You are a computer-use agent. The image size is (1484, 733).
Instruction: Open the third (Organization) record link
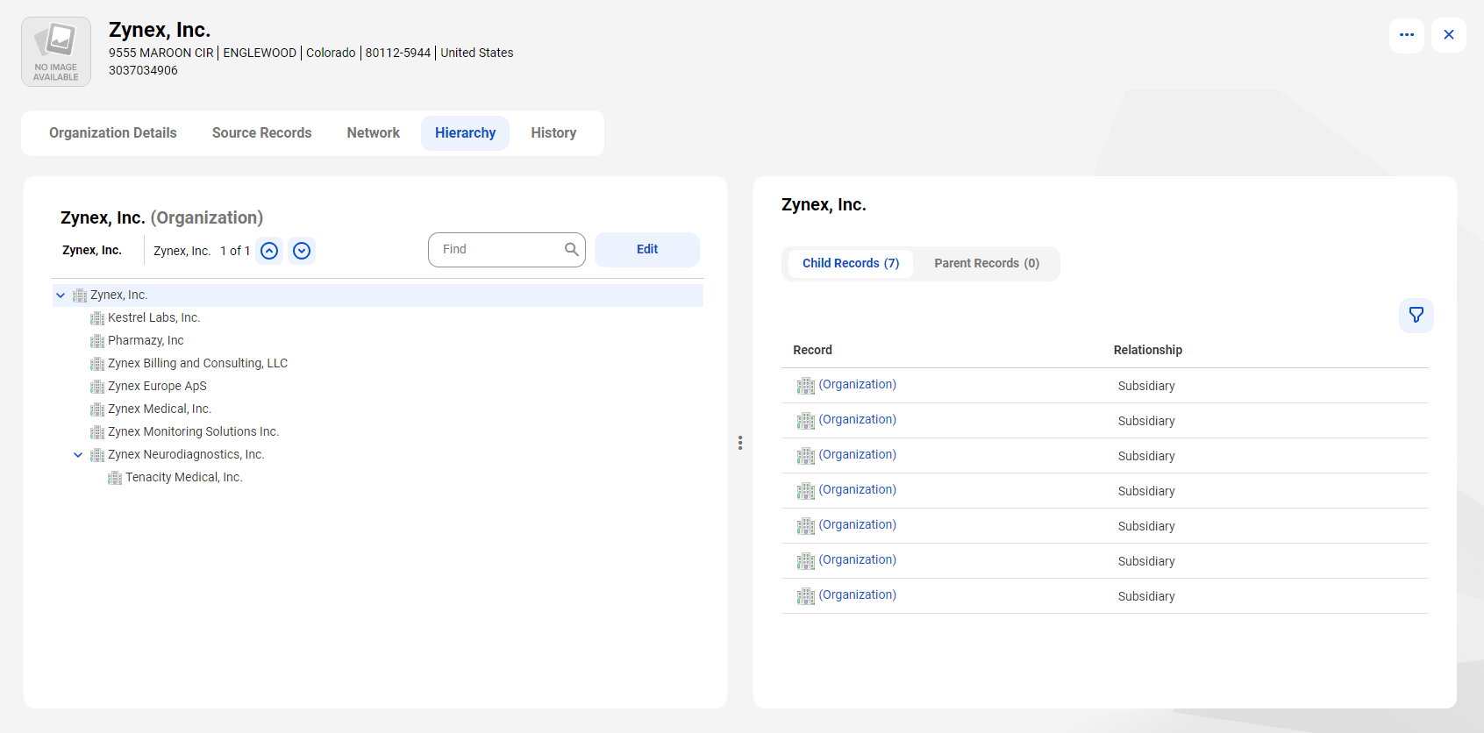point(858,455)
